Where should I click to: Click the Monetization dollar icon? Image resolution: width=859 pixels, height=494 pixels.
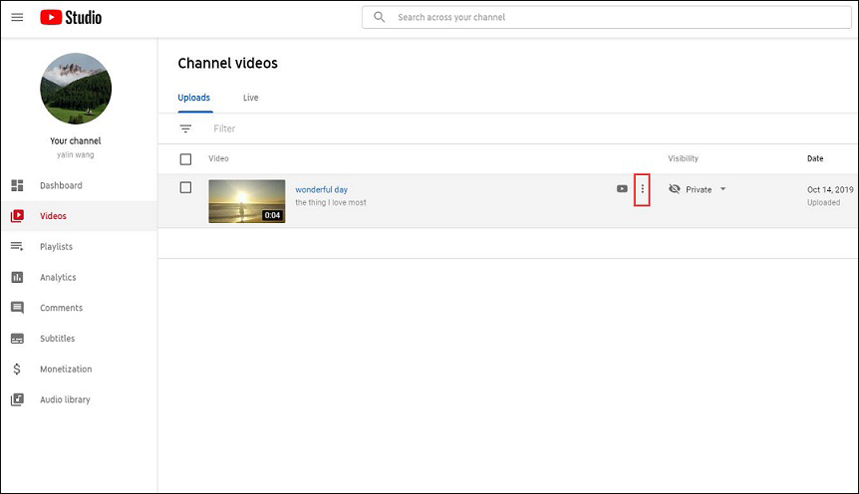pyautogui.click(x=18, y=370)
